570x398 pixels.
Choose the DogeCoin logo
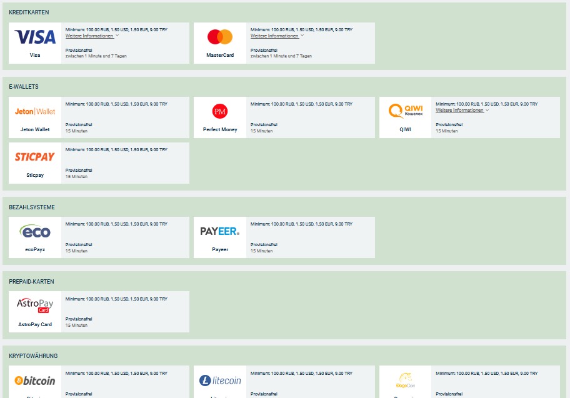pos(406,380)
